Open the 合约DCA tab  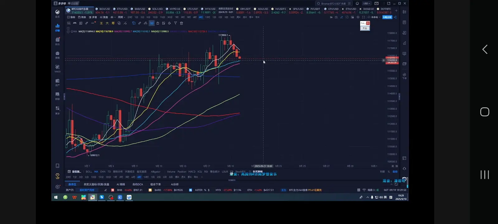point(138,184)
